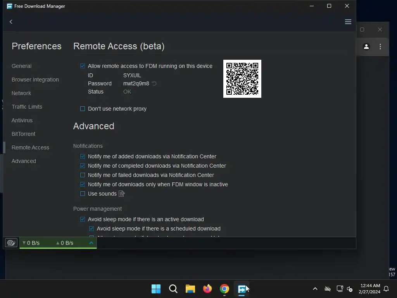Image resolution: width=397 pixels, height=298 pixels.
Task: Click the Notifications section heading
Action: (x=88, y=146)
